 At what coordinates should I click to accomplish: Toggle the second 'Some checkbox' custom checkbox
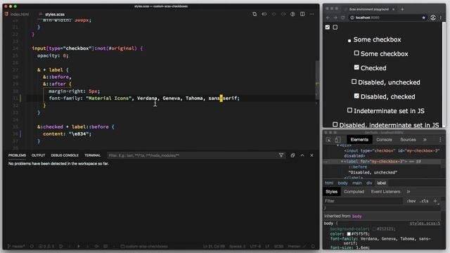pyautogui.click(x=356, y=53)
